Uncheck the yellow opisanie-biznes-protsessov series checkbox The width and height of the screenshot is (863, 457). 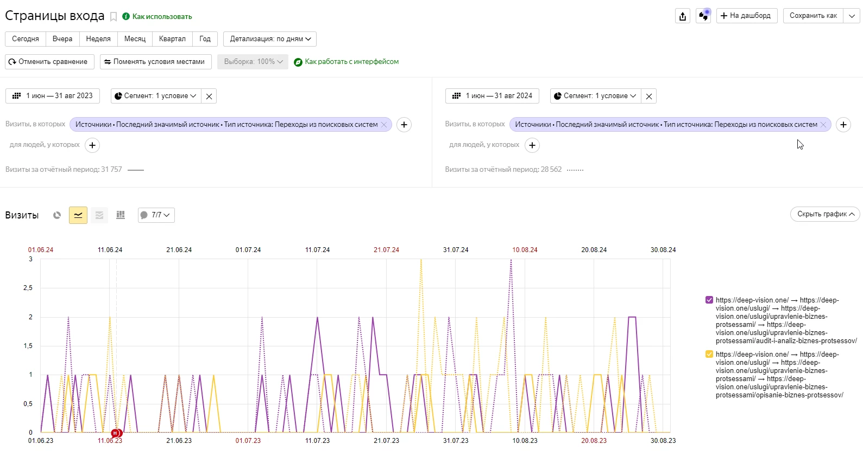point(709,354)
